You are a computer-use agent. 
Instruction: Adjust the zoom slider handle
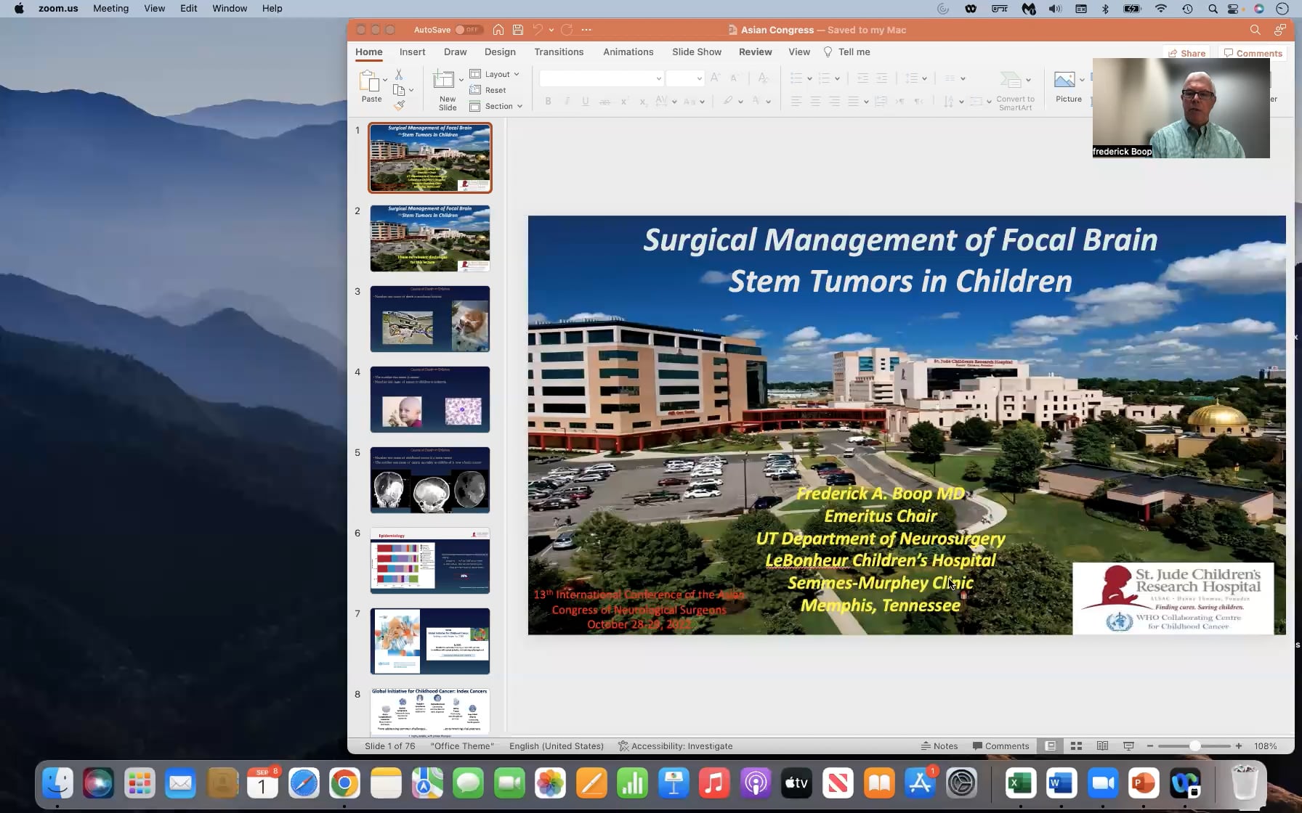point(1194,745)
